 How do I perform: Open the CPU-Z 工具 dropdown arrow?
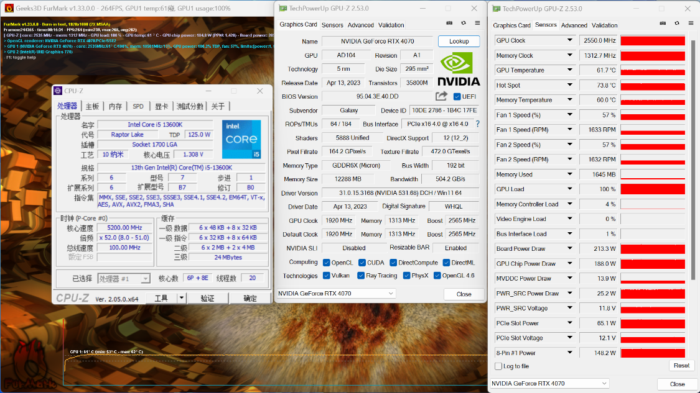point(181,298)
